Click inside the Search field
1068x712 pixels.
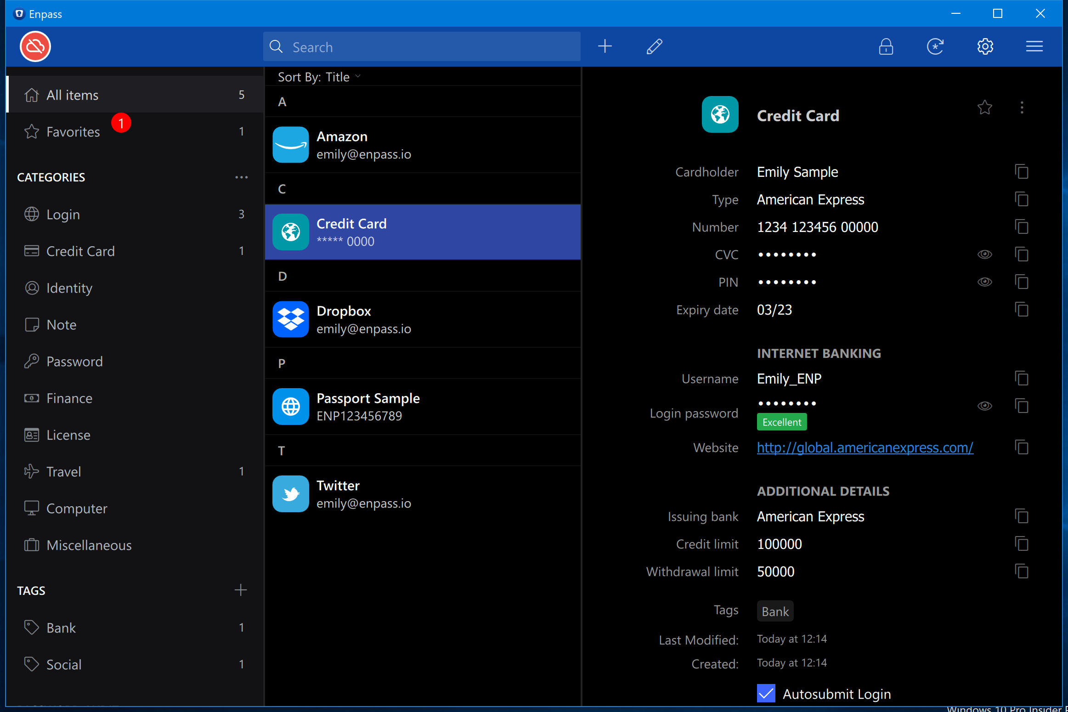422,46
